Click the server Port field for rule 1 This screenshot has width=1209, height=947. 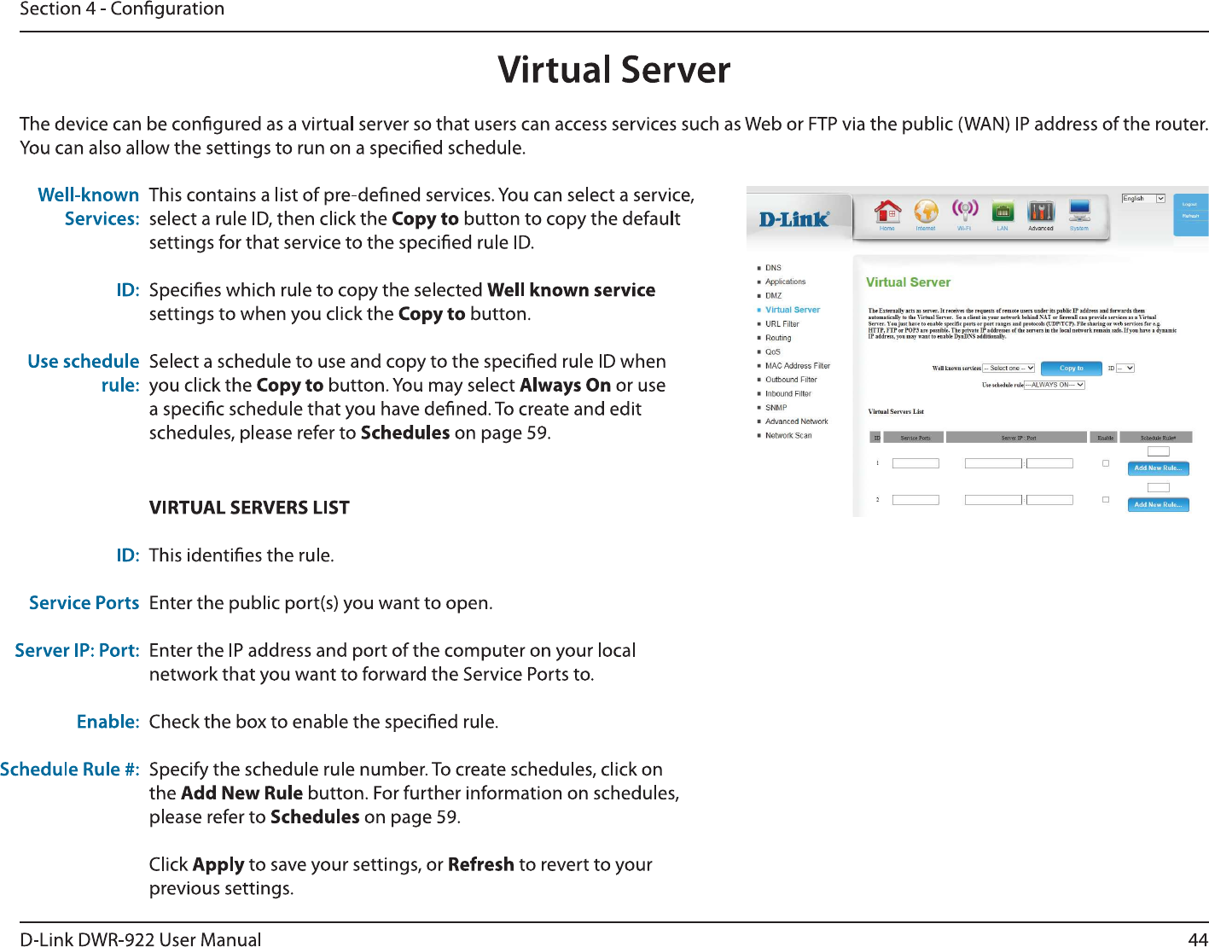pyautogui.click(x=1049, y=463)
